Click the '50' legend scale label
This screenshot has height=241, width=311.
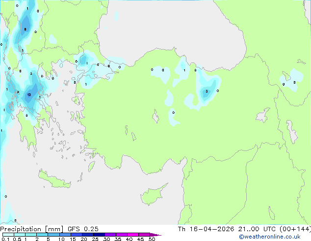[152, 239]
